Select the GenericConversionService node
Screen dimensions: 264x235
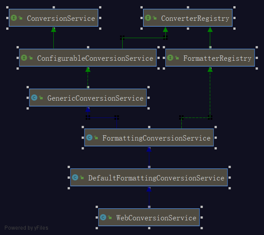(x=88, y=98)
